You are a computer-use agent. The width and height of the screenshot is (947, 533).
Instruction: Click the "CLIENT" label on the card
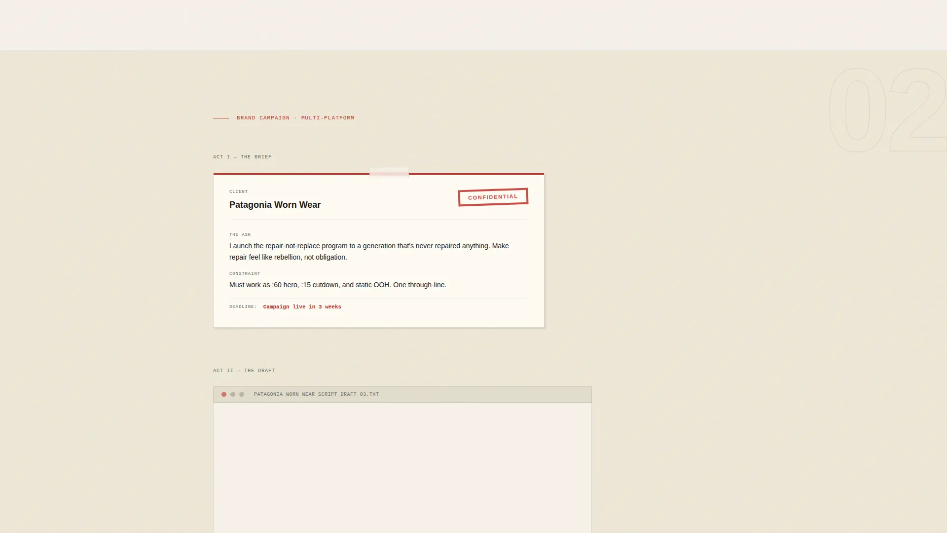239,191
